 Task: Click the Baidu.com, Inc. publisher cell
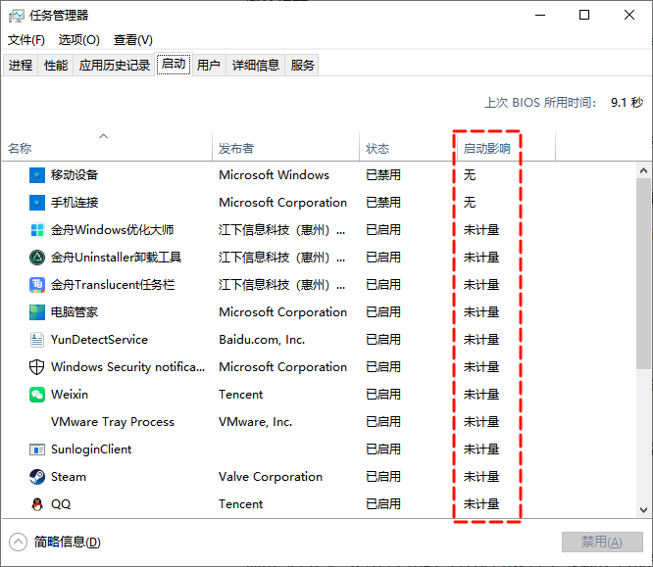262,340
